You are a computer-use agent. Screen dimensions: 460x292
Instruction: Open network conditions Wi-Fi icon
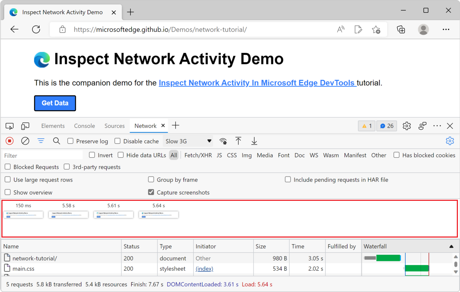coord(223,141)
